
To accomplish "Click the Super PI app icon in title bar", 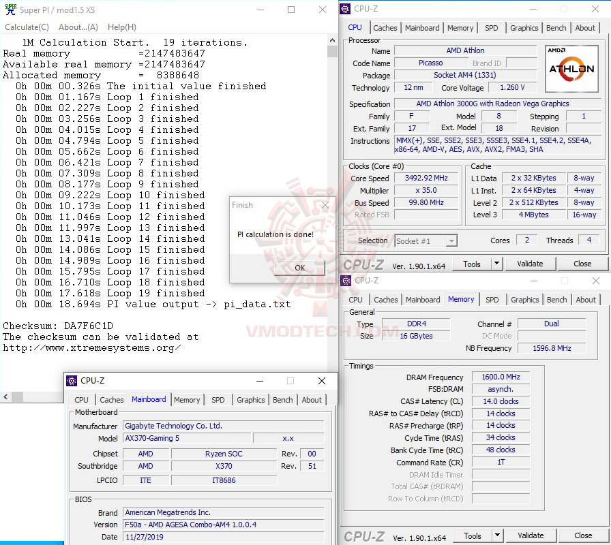I will (x=10, y=10).
